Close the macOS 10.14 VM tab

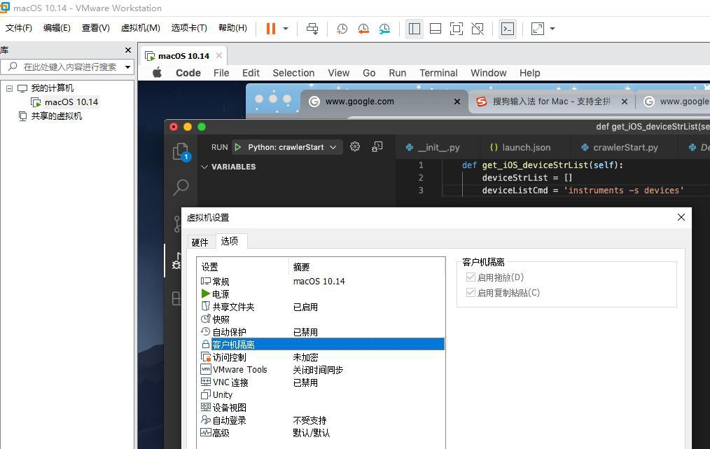pos(219,55)
